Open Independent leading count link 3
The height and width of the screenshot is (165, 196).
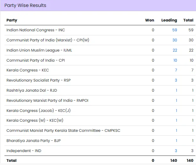pos(176,151)
